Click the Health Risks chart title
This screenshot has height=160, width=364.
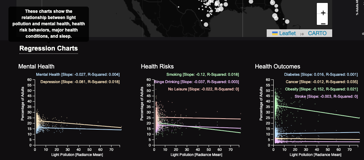pyautogui.click(x=157, y=66)
